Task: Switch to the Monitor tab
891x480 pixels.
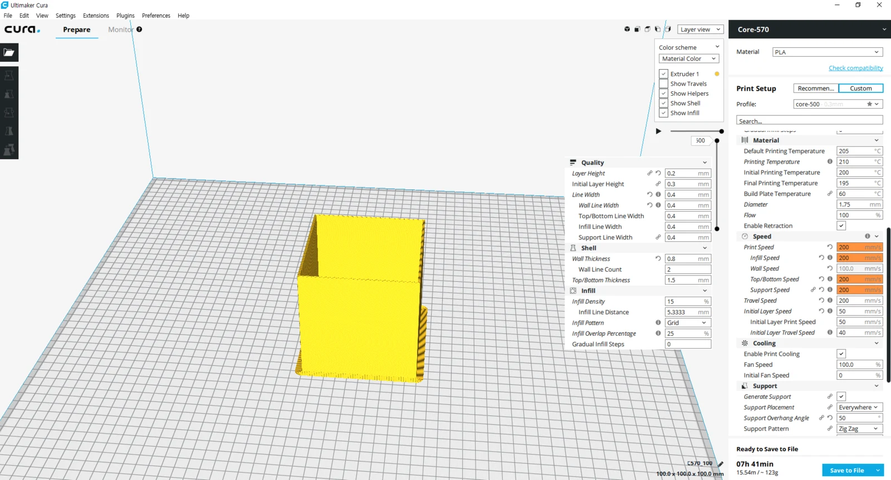Action: pyautogui.click(x=120, y=30)
